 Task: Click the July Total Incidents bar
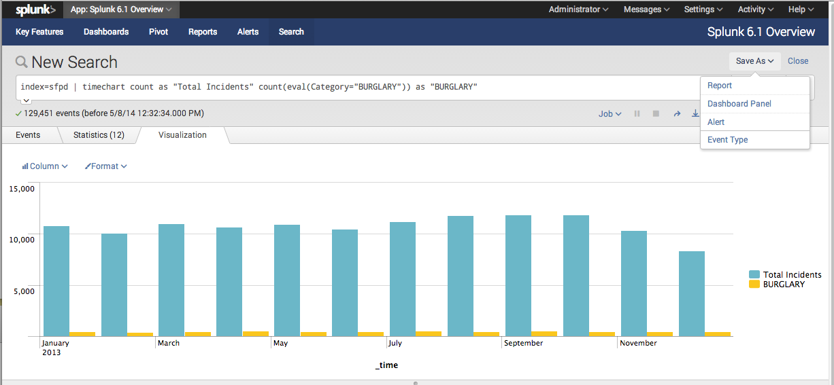tap(403, 279)
